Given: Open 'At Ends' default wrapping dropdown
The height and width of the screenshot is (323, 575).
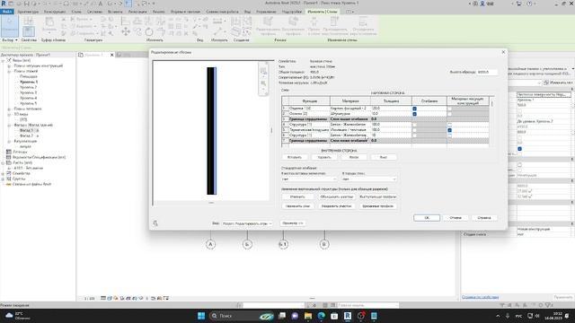Looking at the screenshot, I should click(x=369, y=179).
